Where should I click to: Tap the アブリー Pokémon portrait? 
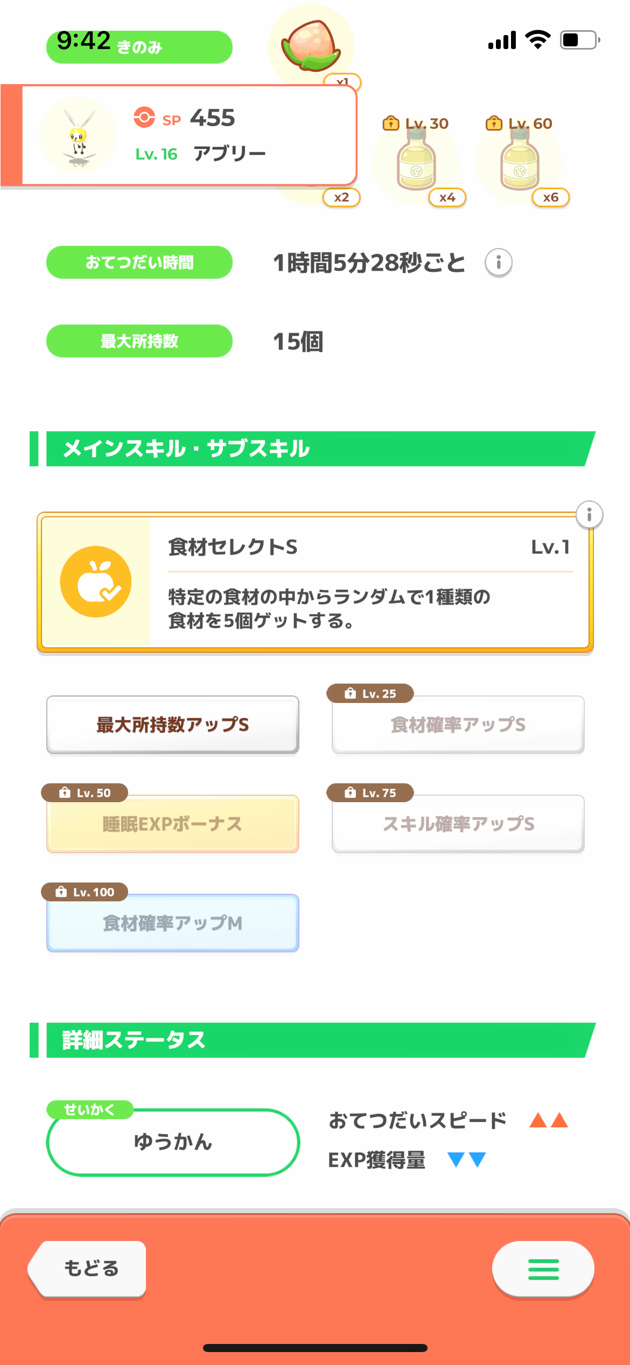pos(79,135)
